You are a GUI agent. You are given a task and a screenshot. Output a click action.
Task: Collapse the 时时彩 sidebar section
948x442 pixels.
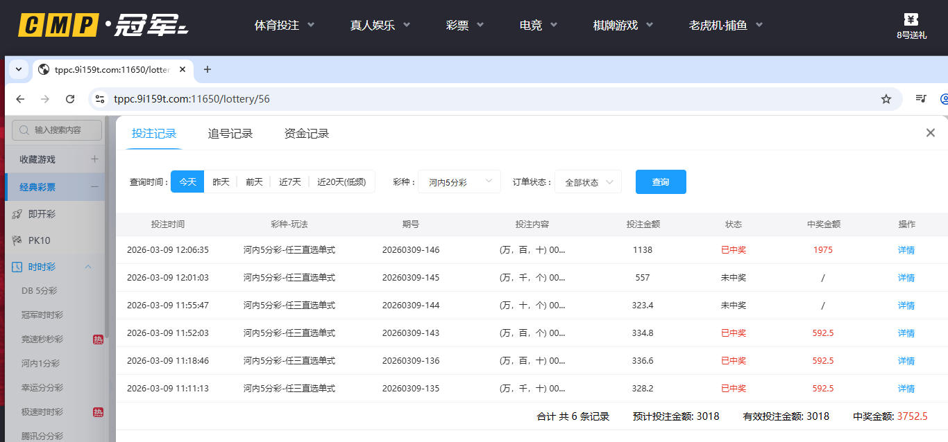coord(88,267)
